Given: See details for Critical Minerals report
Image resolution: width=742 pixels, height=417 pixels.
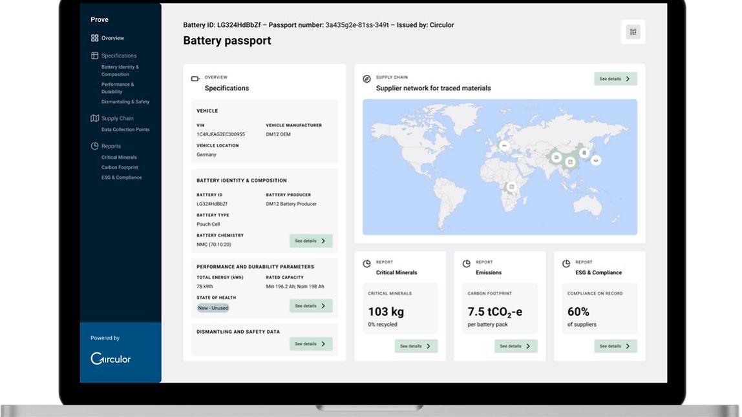Looking at the screenshot, I should pos(416,346).
